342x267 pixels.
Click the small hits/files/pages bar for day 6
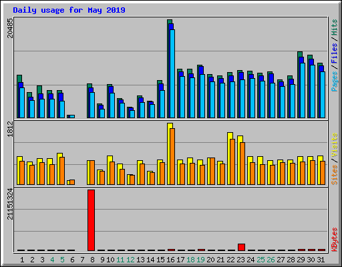71,116
